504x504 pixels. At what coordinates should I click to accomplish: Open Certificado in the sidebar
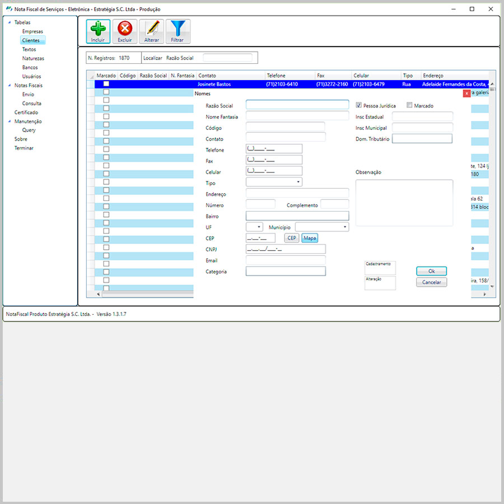(x=26, y=112)
